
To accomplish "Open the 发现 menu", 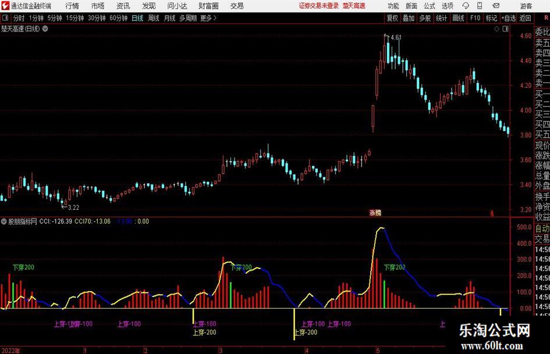I will click(149, 6).
